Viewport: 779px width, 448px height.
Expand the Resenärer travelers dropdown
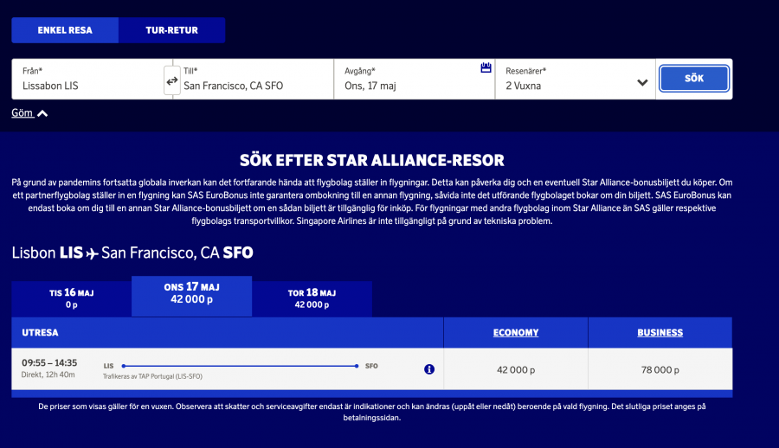642,83
